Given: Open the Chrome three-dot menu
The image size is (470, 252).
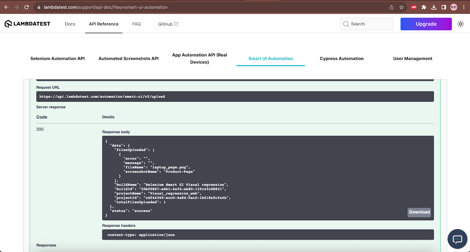Looking at the screenshot, I should [464, 7].
